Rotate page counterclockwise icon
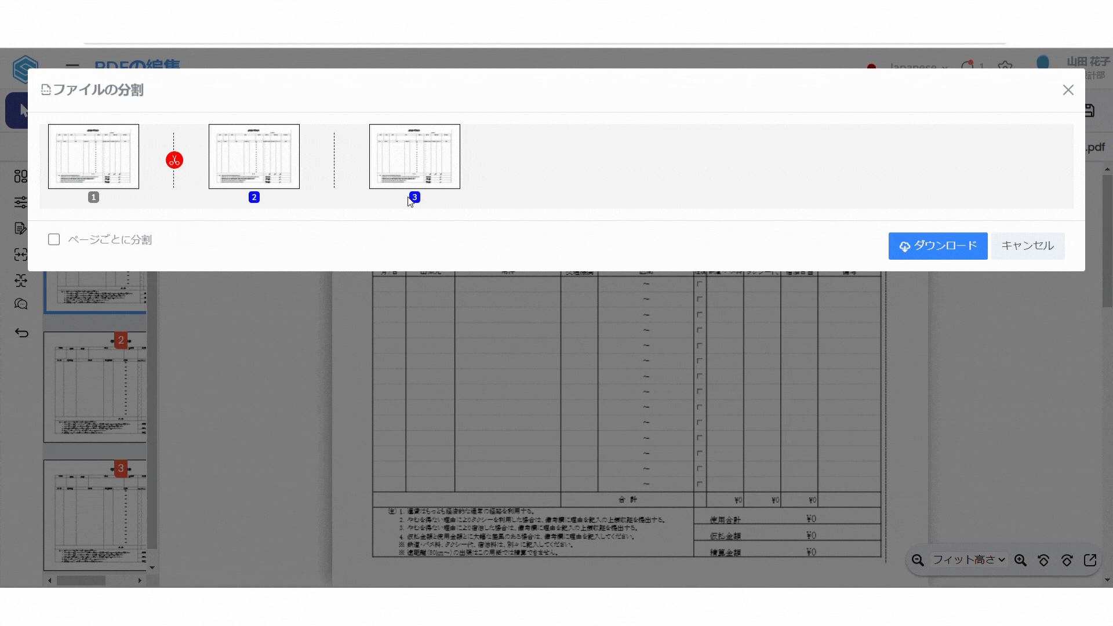The width and height of the screenshot is (1113, 626). [x=1043, y=560]
